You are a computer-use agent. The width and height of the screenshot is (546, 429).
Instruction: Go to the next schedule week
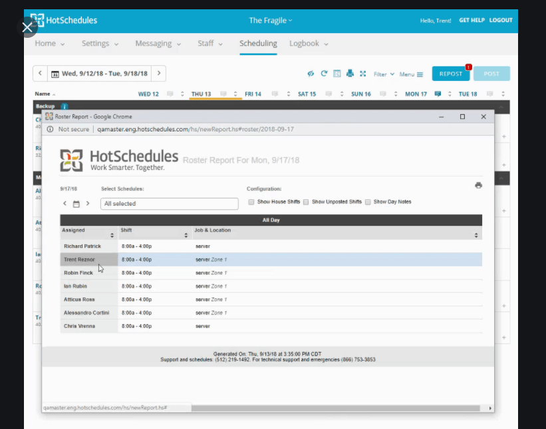[x=159, y=73]
